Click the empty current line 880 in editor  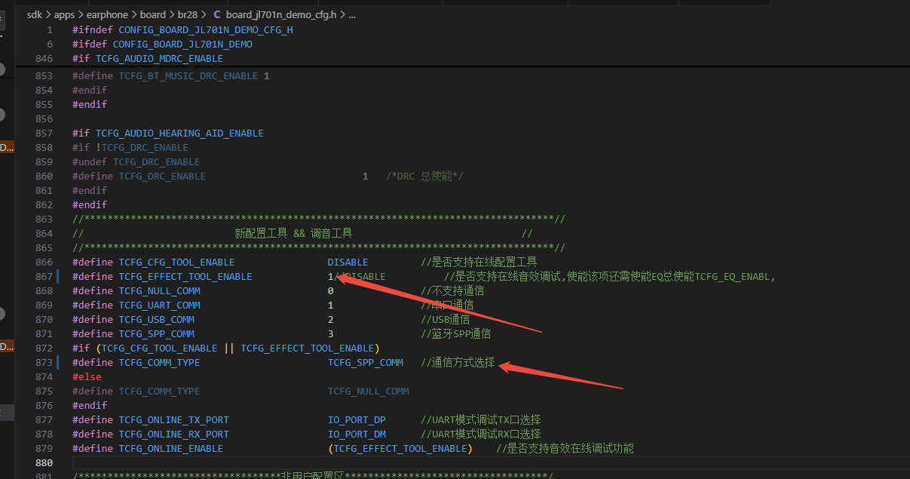pos(490,462)
